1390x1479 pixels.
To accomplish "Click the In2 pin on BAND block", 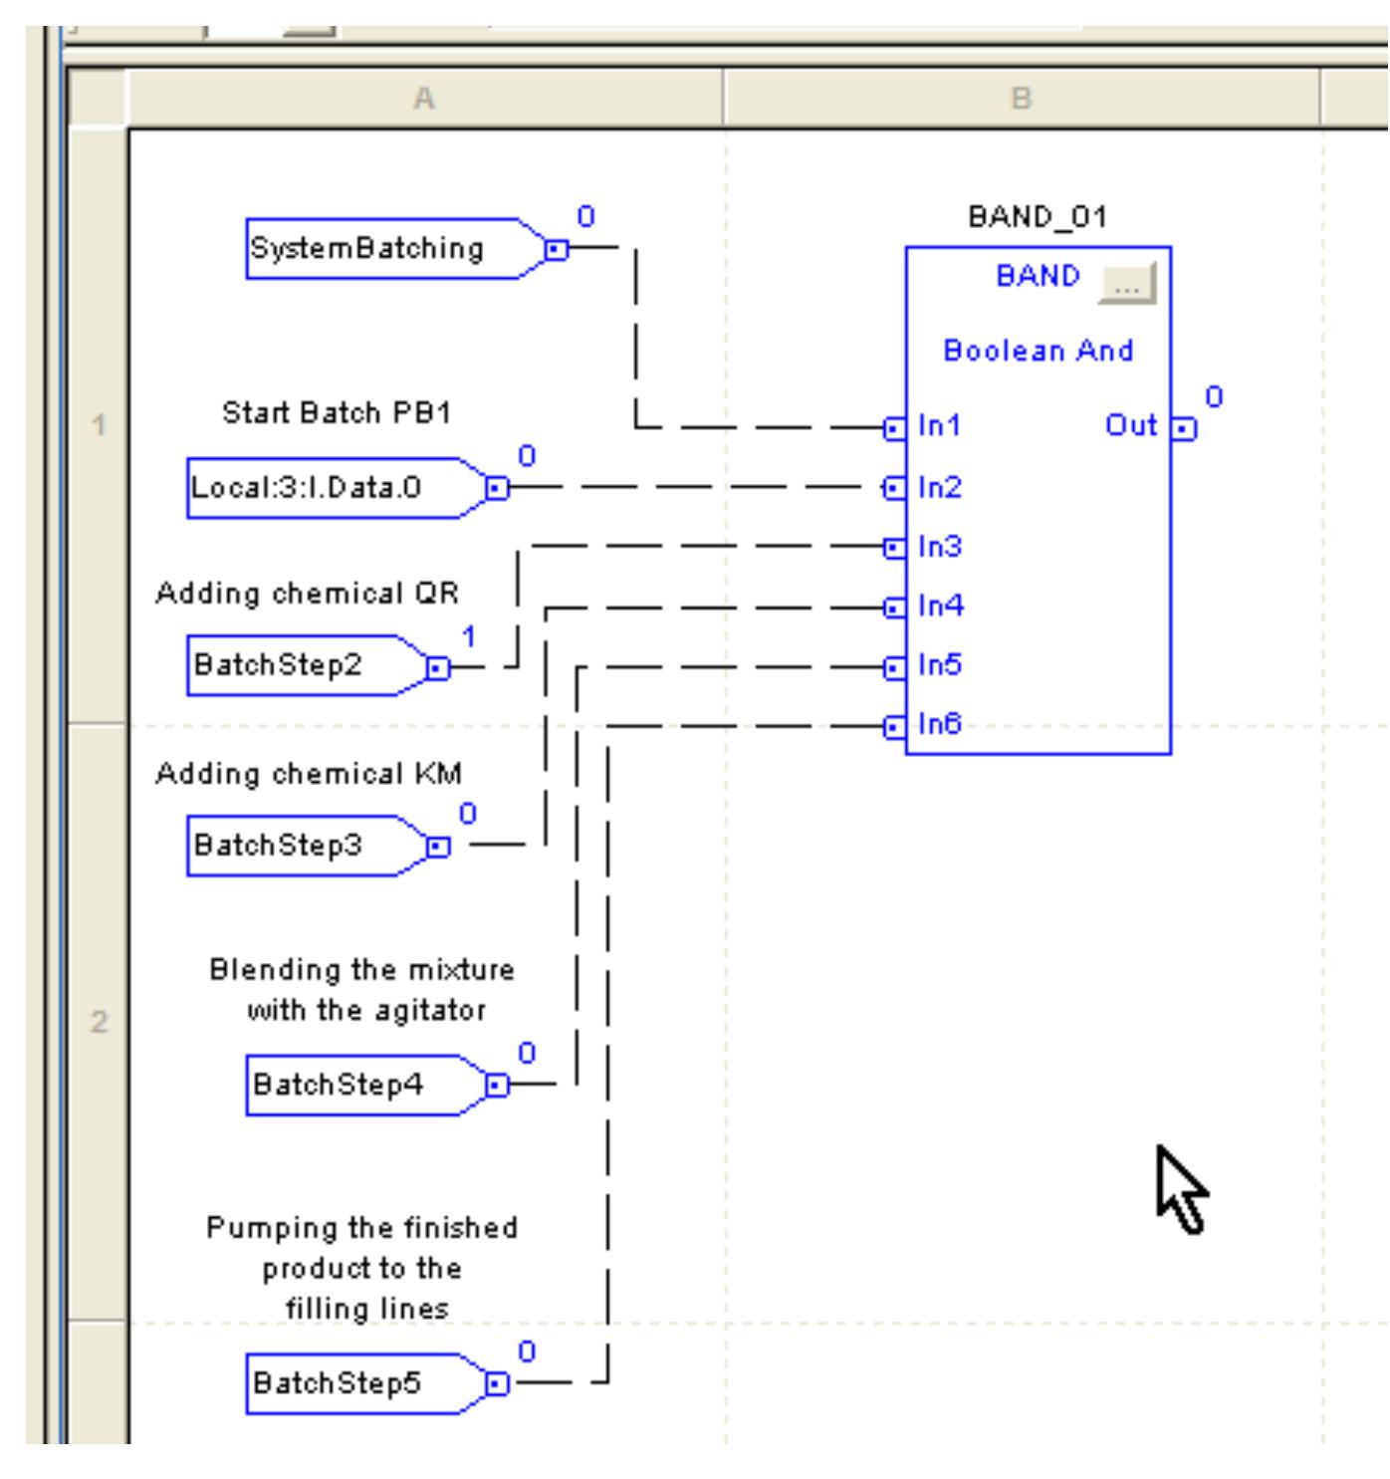I will 894,488.
